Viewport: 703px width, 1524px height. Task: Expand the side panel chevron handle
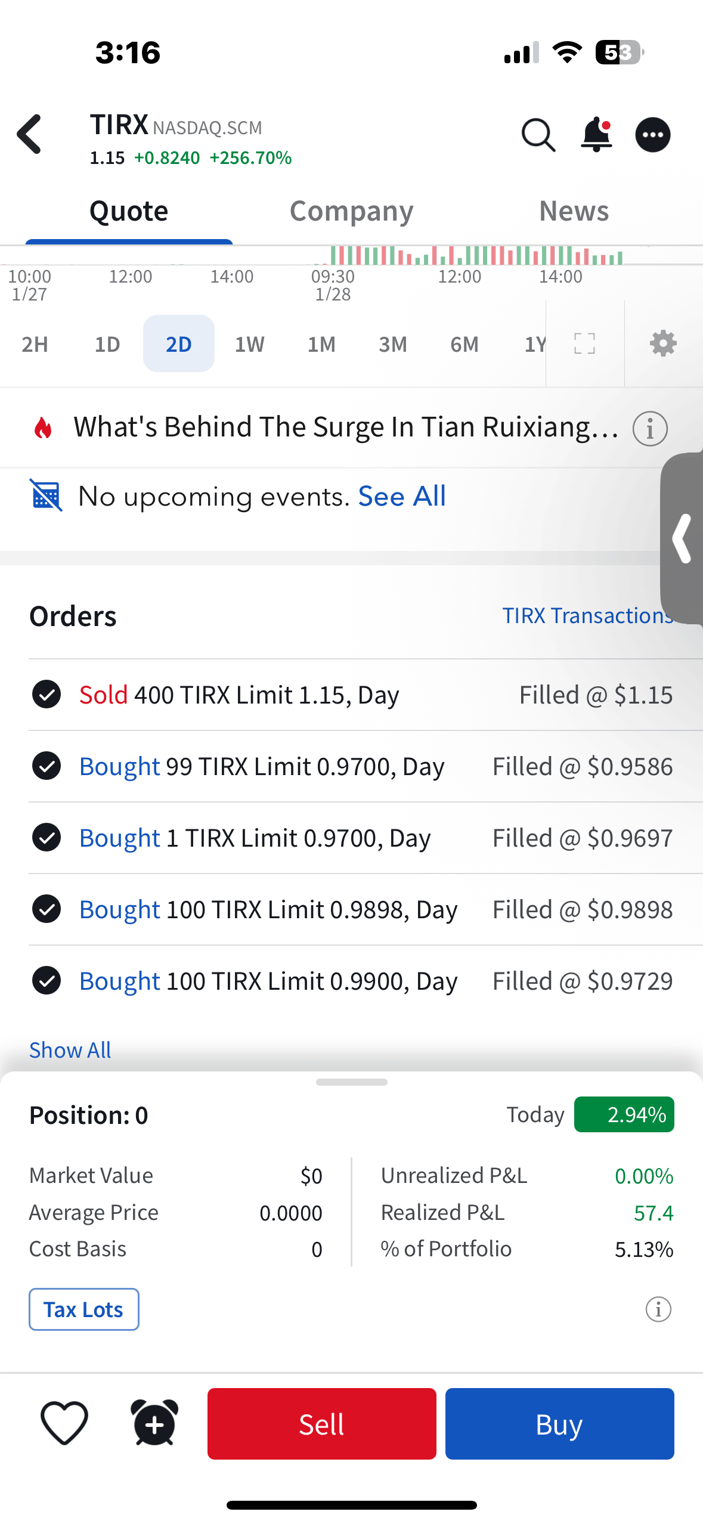click(x=683, y=538)
